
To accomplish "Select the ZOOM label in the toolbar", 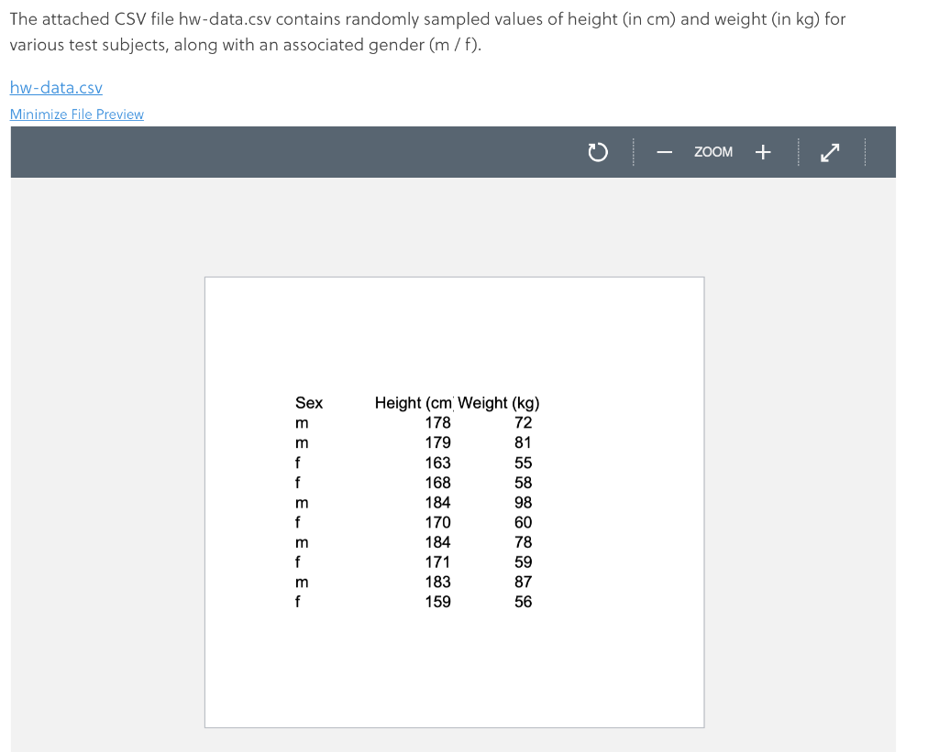I will (713, 152).
